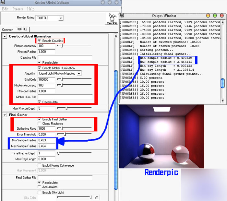Click the Gathering Rays field showing 1000
The image size is (227, 201).
pyautogui.click(x=46, y=128)
